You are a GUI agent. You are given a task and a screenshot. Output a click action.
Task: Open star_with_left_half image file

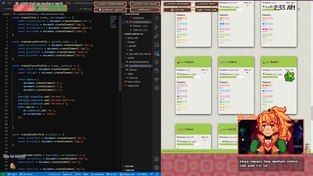click(x=139, y=54)
